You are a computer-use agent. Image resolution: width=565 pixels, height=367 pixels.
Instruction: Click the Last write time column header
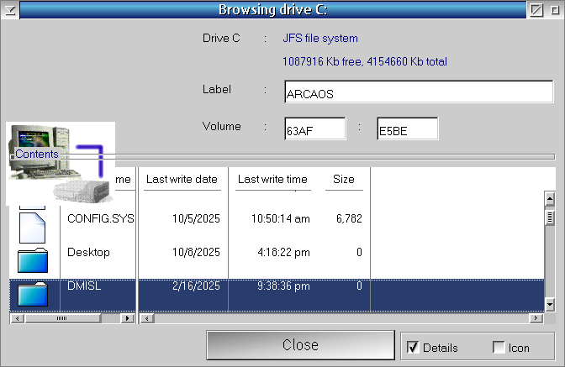pos(272,180)
